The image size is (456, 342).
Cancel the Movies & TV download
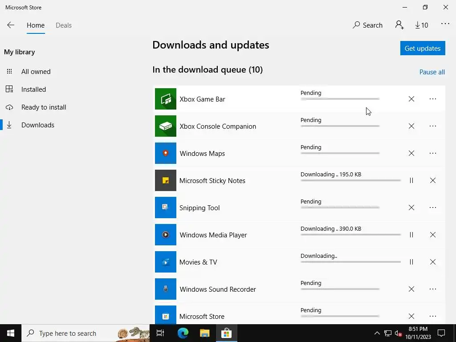[x=433, y=262]
